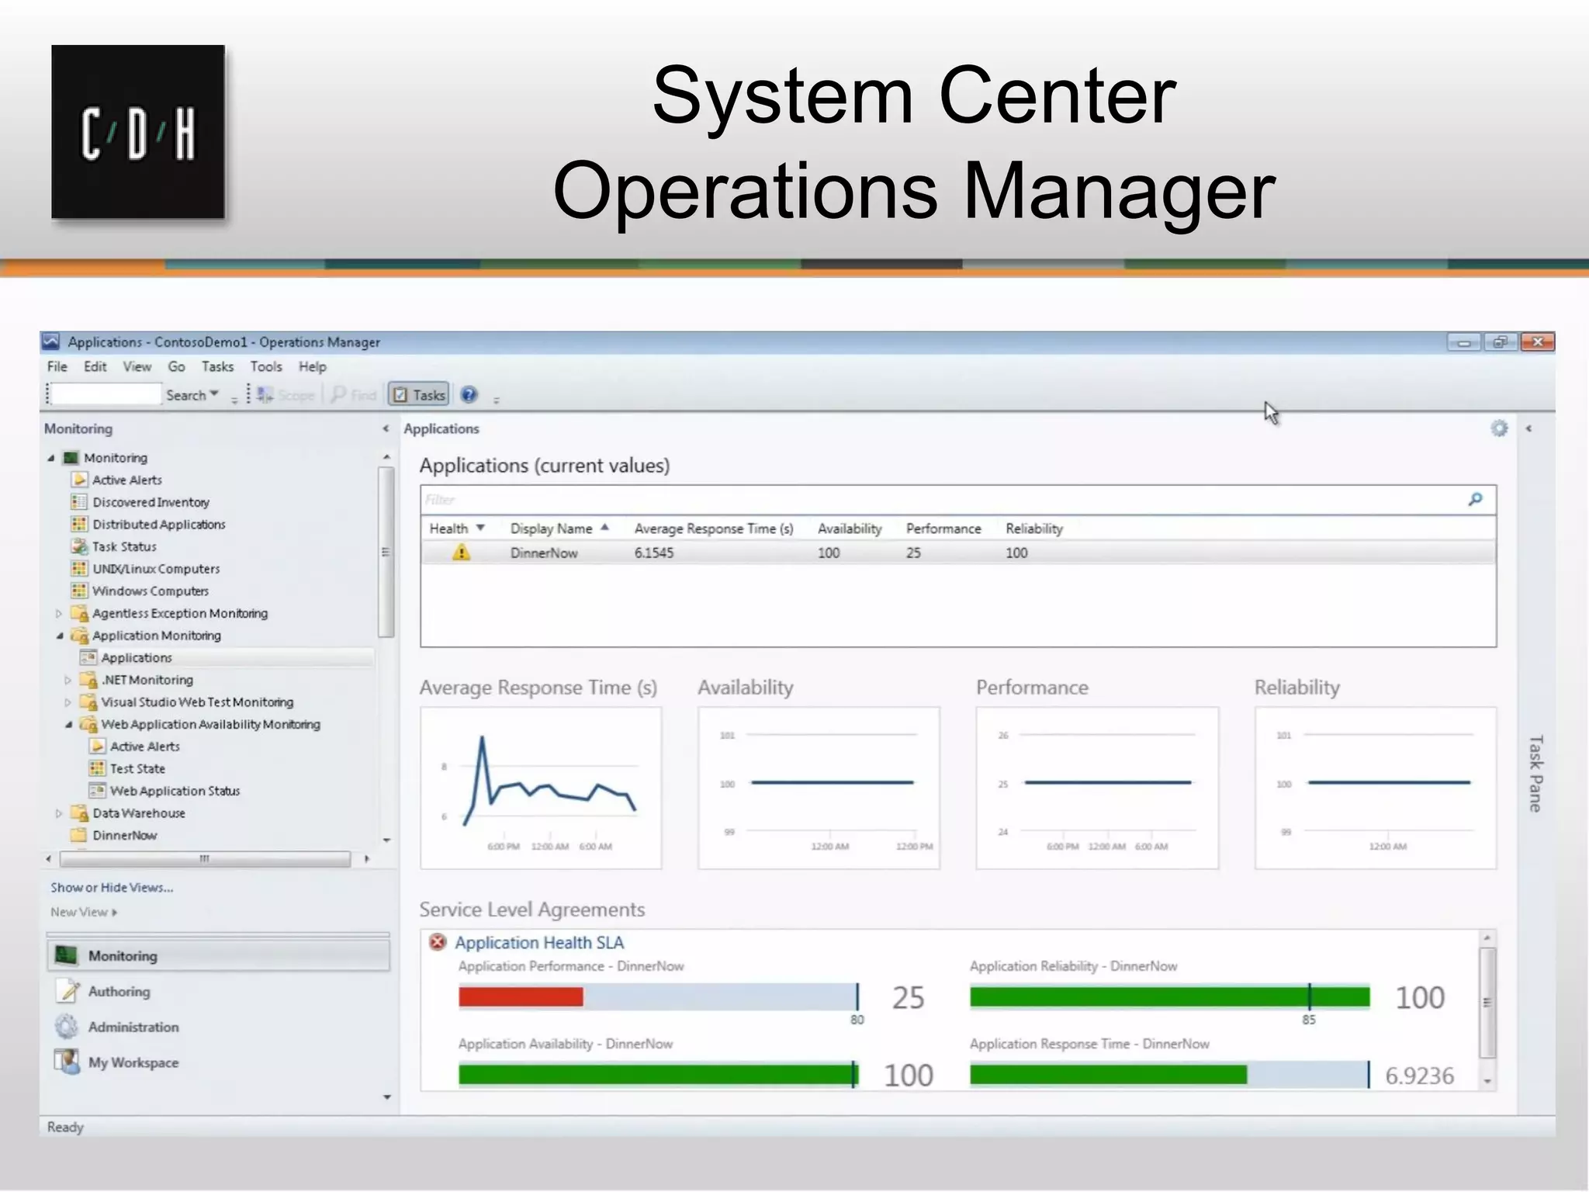
Task: Click the Windows Computers state view icon
Action: [x=79, y=591]
